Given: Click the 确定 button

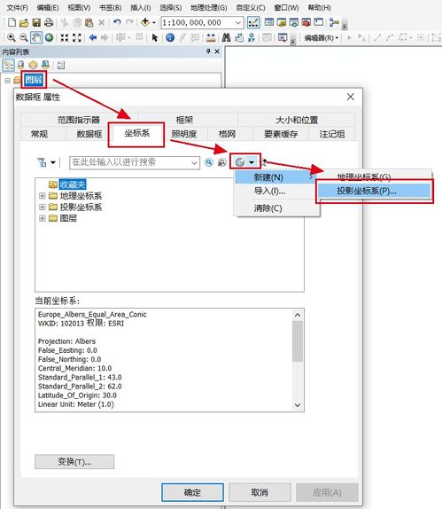Looking at the screenshot, I should point(192,492).
